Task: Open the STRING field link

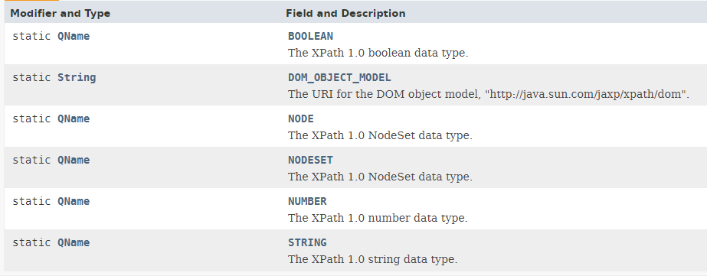Action: pos(307,242)
